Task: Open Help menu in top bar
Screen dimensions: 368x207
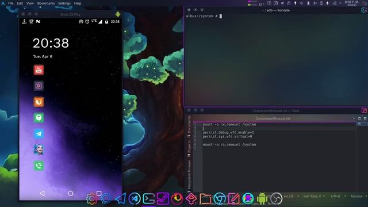Action: tap(78, 3)
